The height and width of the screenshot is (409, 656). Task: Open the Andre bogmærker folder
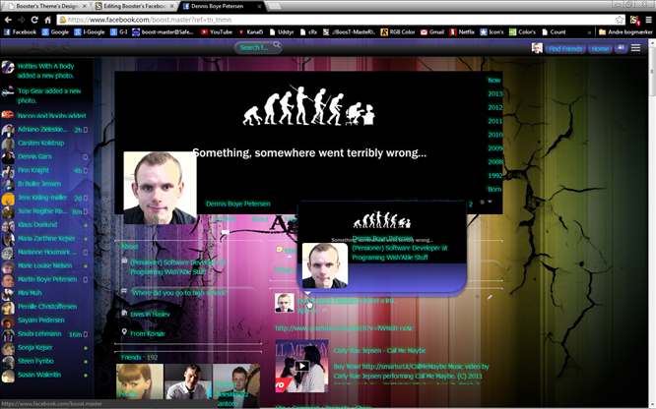coord(625,31)
